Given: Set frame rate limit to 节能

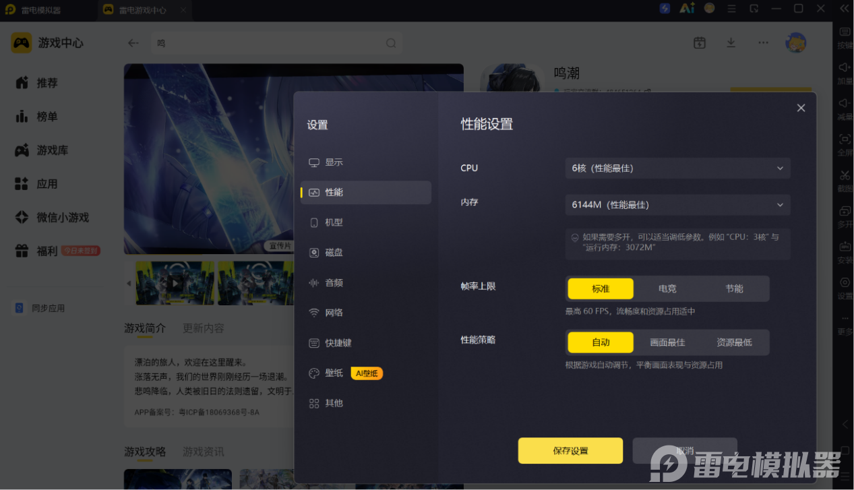Looking at the screenshot, I should (x=734, y=288).
